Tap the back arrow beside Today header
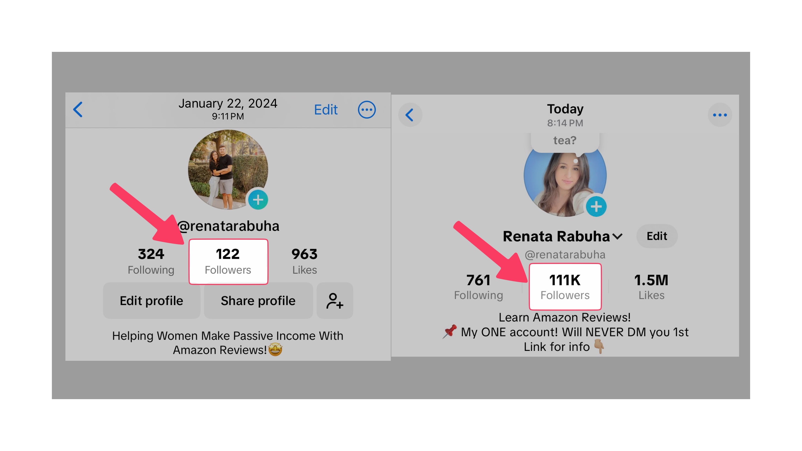 [x=410, y=115]
